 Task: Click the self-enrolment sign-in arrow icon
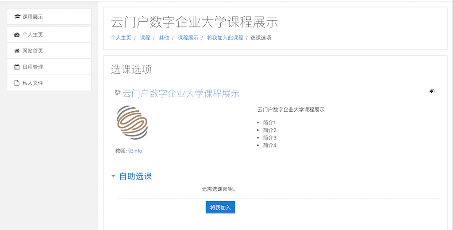432,91
